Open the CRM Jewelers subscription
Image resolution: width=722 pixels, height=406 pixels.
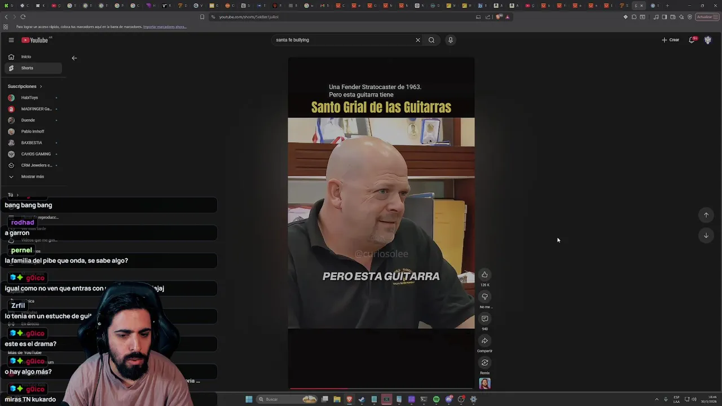[33, 165]
